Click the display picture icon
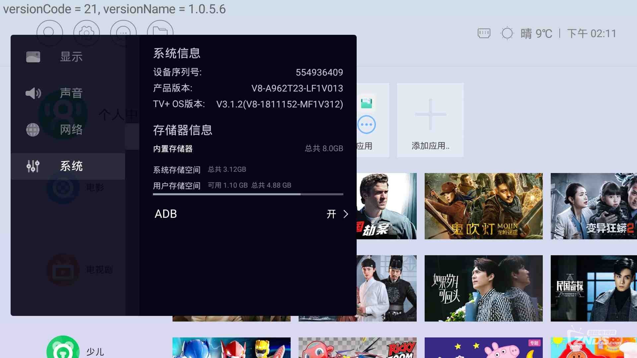The width and height of the screenshot is (637, 358). 33,57
